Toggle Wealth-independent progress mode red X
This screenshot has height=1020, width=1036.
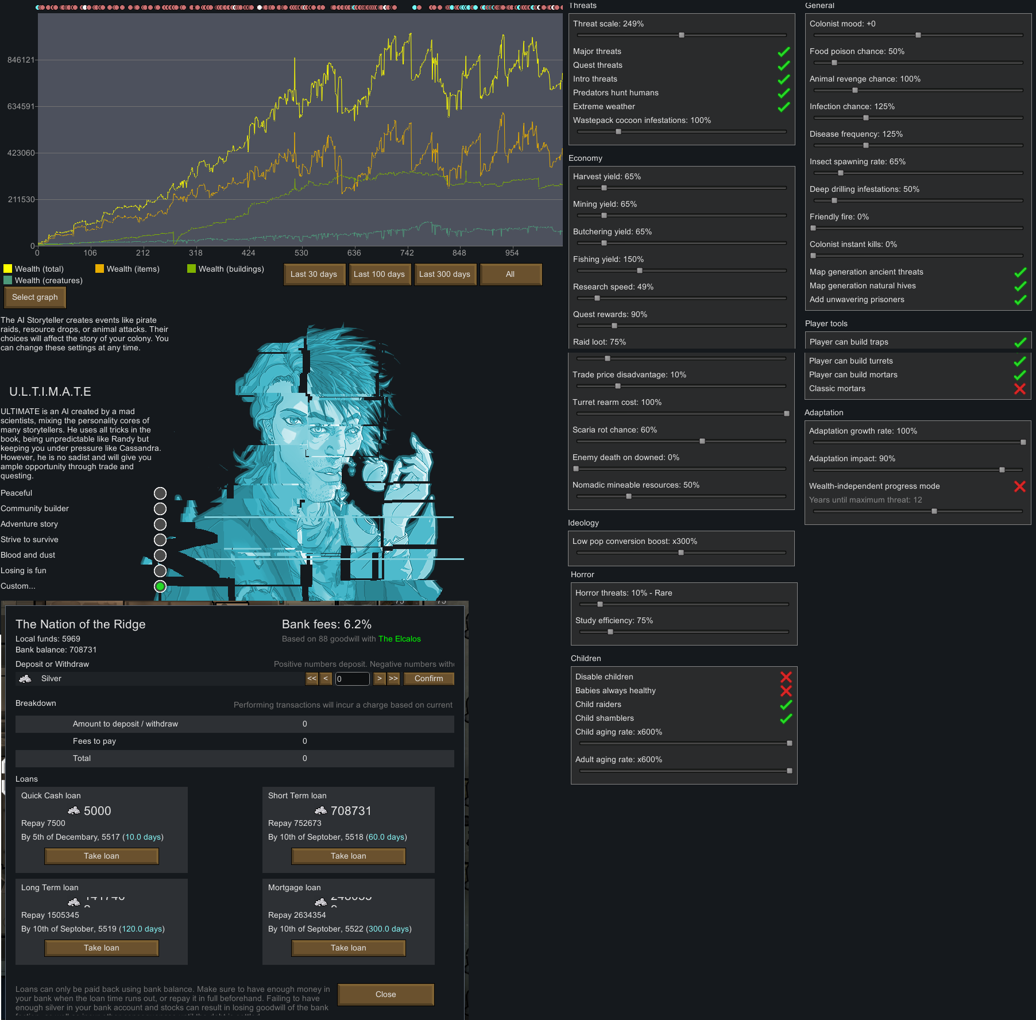coord(1020,486)
